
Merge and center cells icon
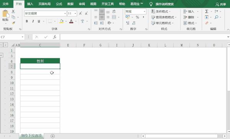click(x=114, y=17)
